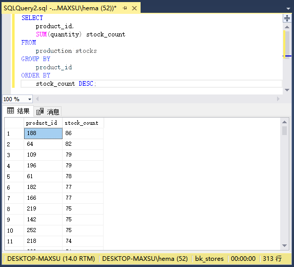Select the cell with product_id 188
The height and width of the screenshot is (267, 294).
(x=43, y=133)
